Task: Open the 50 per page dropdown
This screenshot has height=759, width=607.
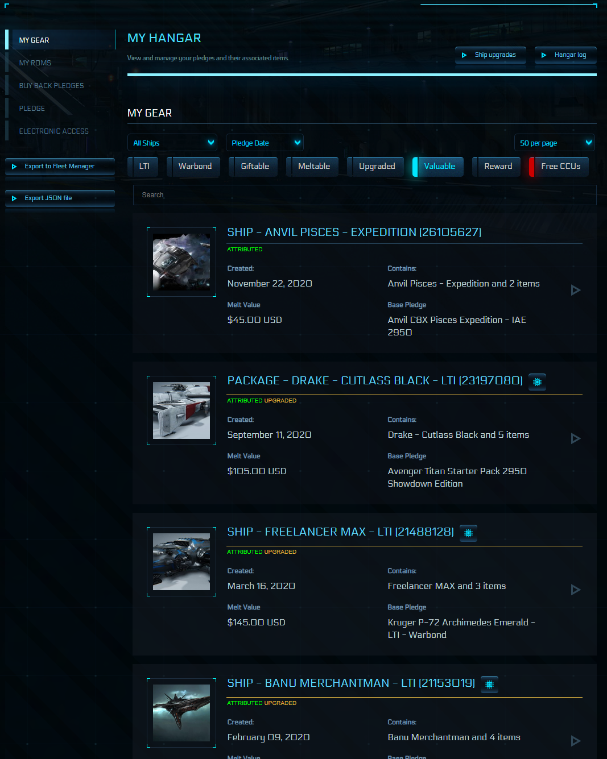Action: point(554,143)
